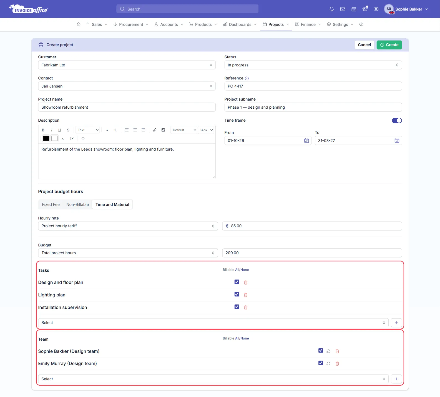Center-align the description text
The width and height of the screenshot is (440, 397).
(135, 130)
